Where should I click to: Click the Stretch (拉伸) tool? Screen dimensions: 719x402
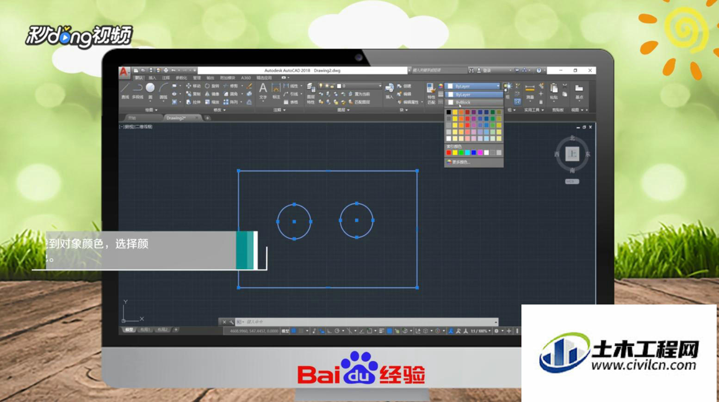(193, 102)
